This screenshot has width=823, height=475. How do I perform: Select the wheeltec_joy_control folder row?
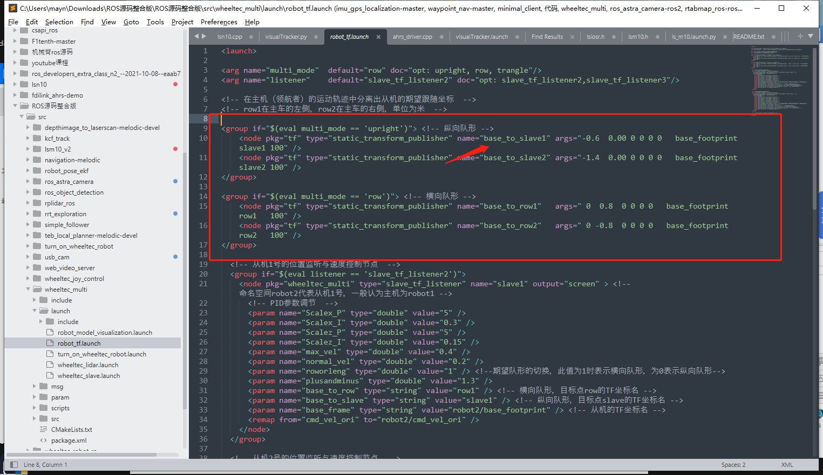93,279
